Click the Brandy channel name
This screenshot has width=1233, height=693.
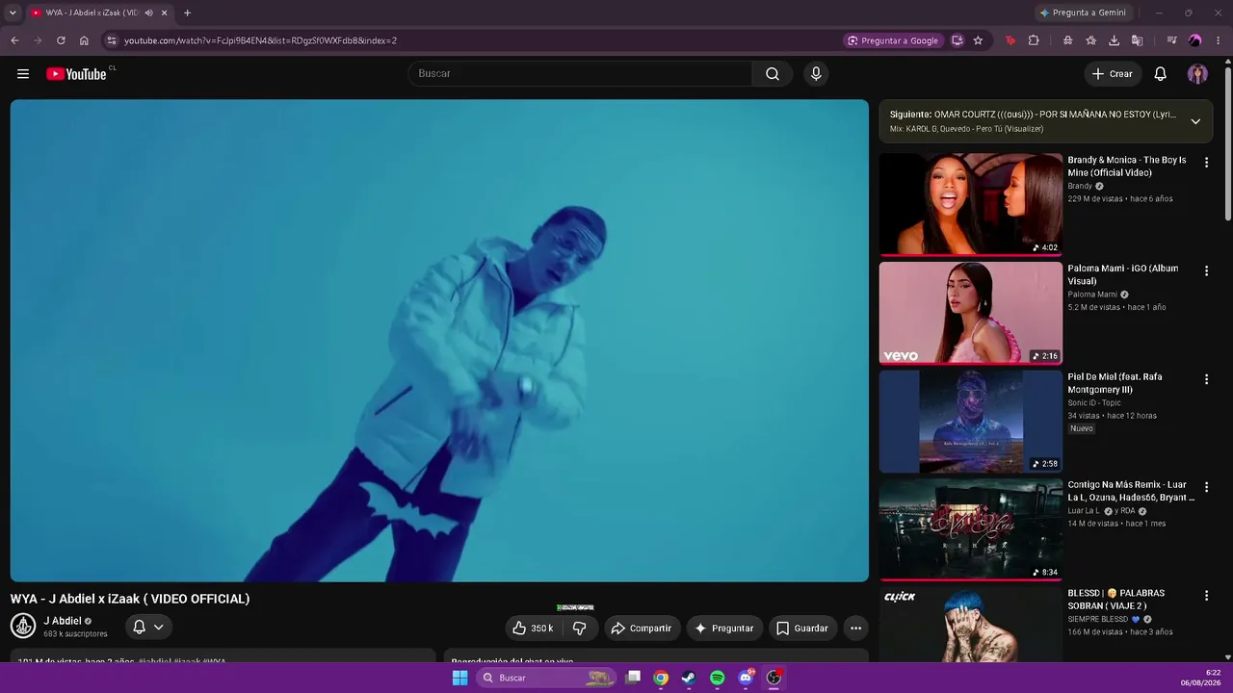(x=1080, y=186)
